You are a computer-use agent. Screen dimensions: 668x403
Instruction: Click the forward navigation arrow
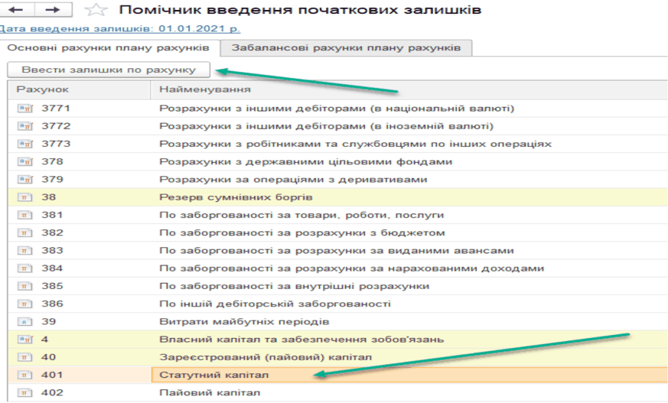pos(51,10)
